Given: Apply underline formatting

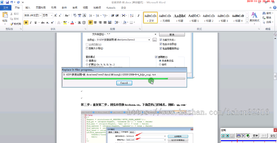Looking at the screenshot, I should click(x=36, y=22).
